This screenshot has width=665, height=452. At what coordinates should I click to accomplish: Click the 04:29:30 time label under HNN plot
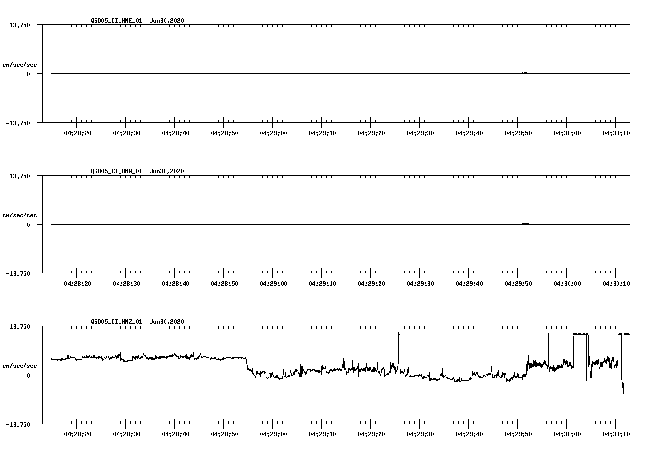coord(420,284)
